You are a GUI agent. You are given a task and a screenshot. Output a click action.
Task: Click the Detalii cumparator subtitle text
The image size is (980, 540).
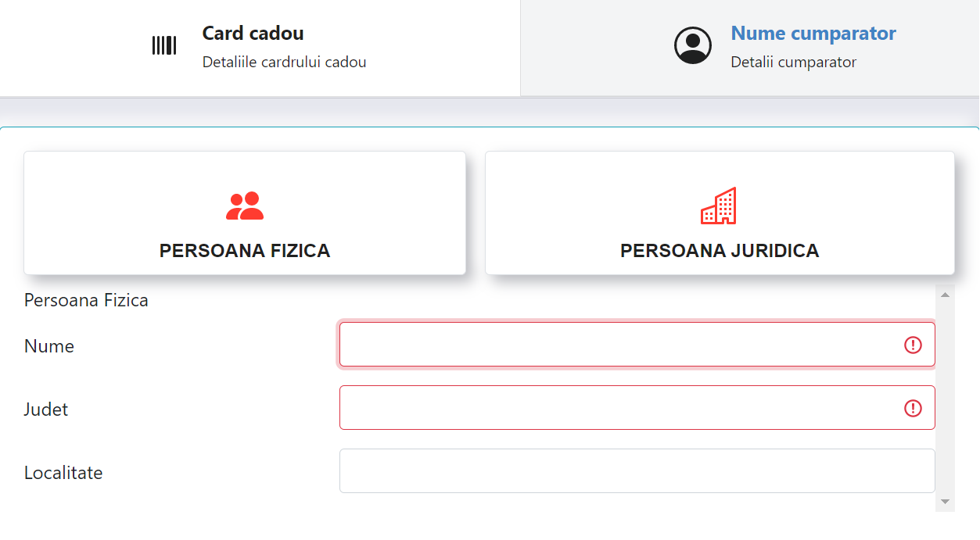(793, 62)
